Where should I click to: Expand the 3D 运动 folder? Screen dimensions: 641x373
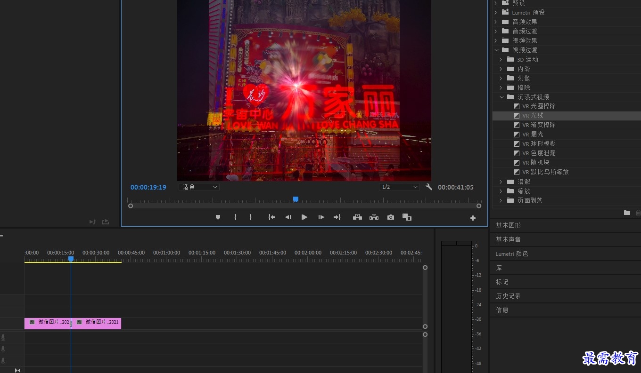click(x=501, y=59)
